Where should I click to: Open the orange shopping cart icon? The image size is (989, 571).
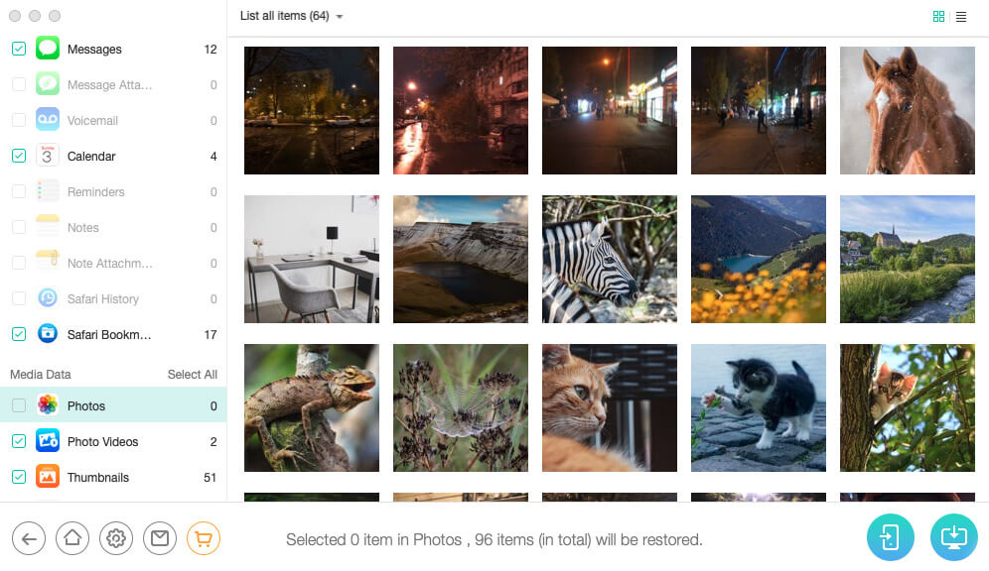[204, 539]
